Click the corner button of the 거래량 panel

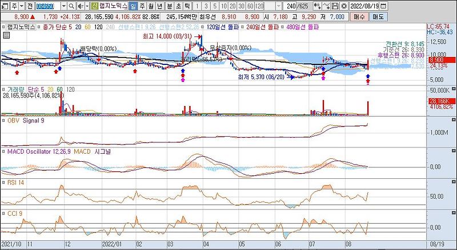(454, 88)
